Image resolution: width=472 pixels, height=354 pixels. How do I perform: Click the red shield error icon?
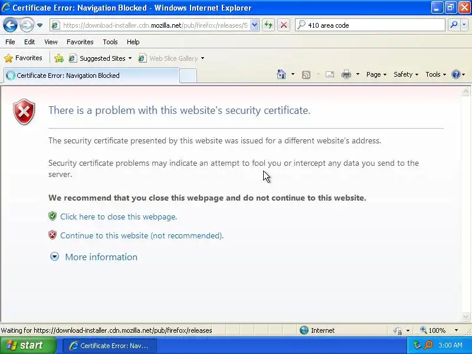pyautogui.click(x=24, y=112)
